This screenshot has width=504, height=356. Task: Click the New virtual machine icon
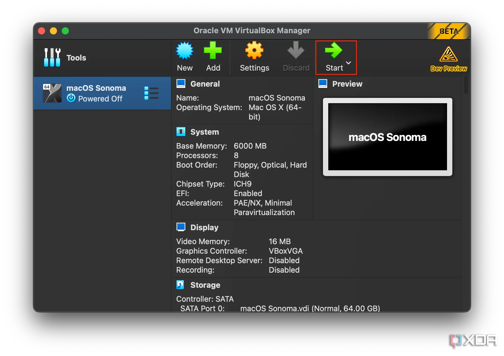[185, 50]
